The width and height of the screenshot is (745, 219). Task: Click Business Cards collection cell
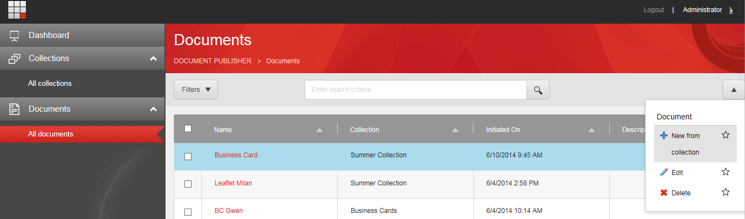pyautogui.click(x=374, y=211)
